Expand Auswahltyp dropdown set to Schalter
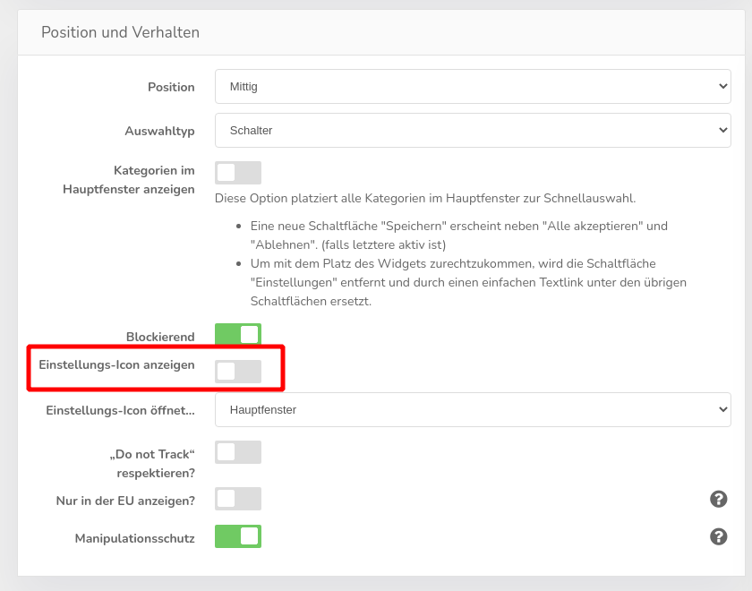This screenshot has width=752, height=591. pyautogui.click(x=473, y=131)
